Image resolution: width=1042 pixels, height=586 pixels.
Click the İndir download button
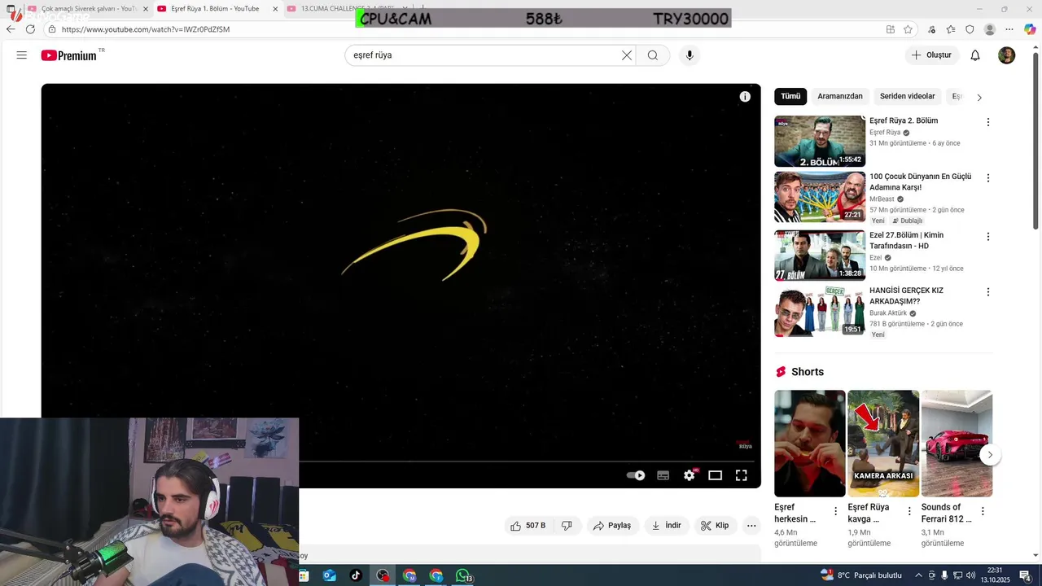666,526
